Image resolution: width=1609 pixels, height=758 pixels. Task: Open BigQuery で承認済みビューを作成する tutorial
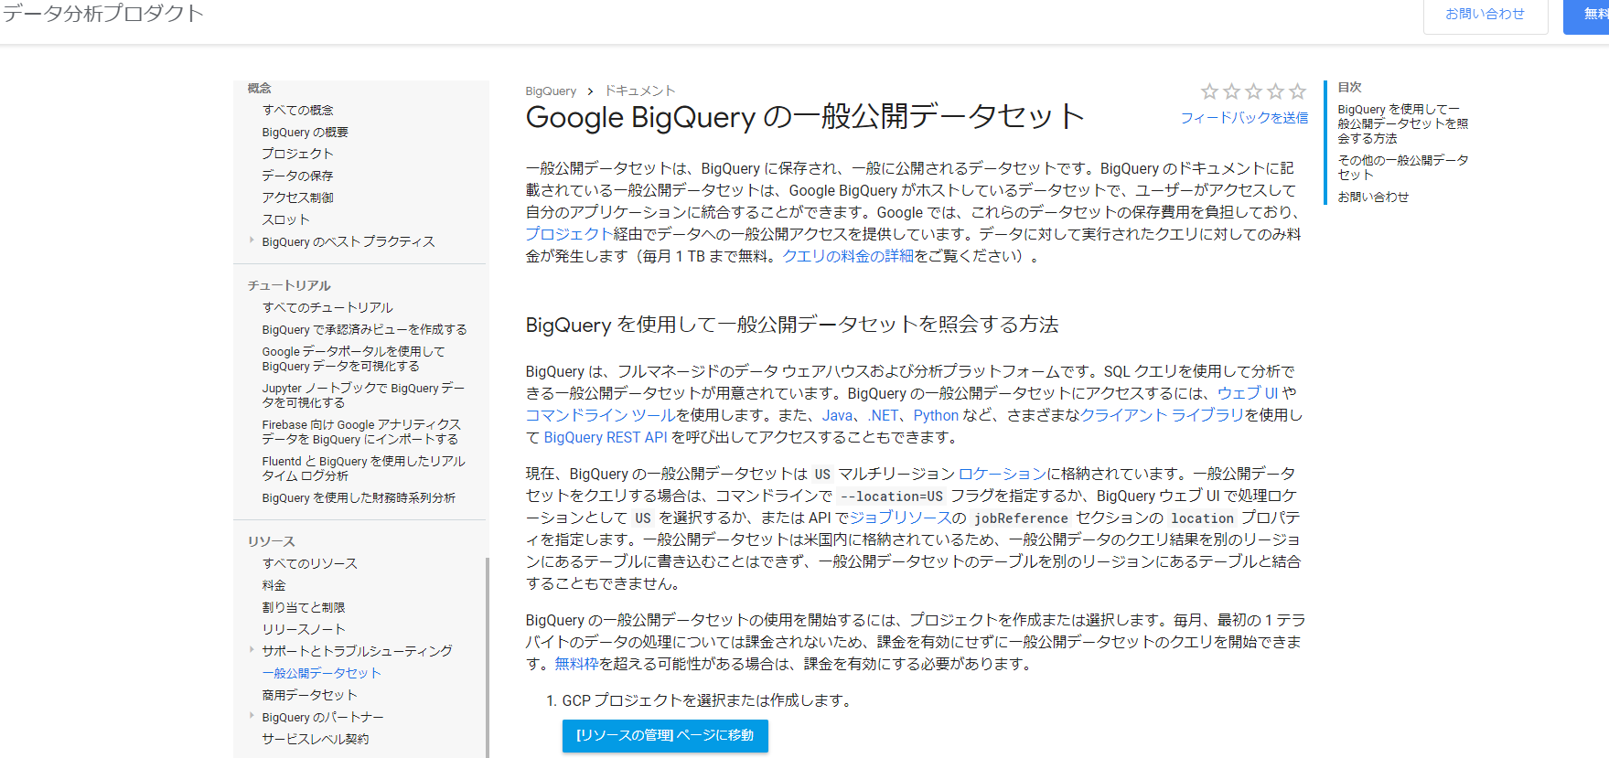[364, 329]
